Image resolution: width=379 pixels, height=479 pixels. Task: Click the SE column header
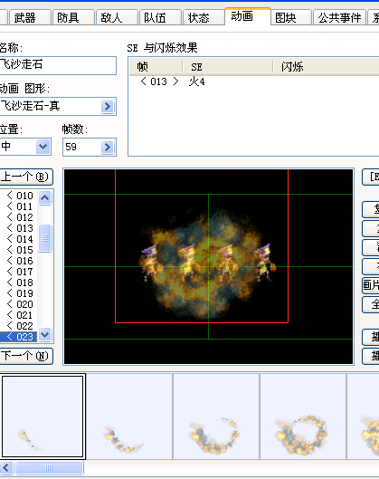(x=227, y=66)
